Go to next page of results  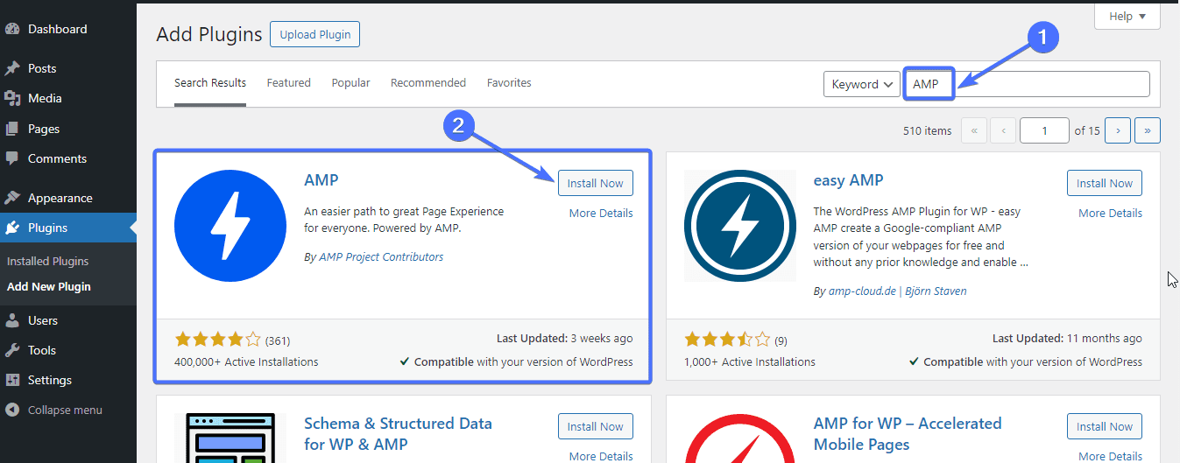[x=1118, y=130]
